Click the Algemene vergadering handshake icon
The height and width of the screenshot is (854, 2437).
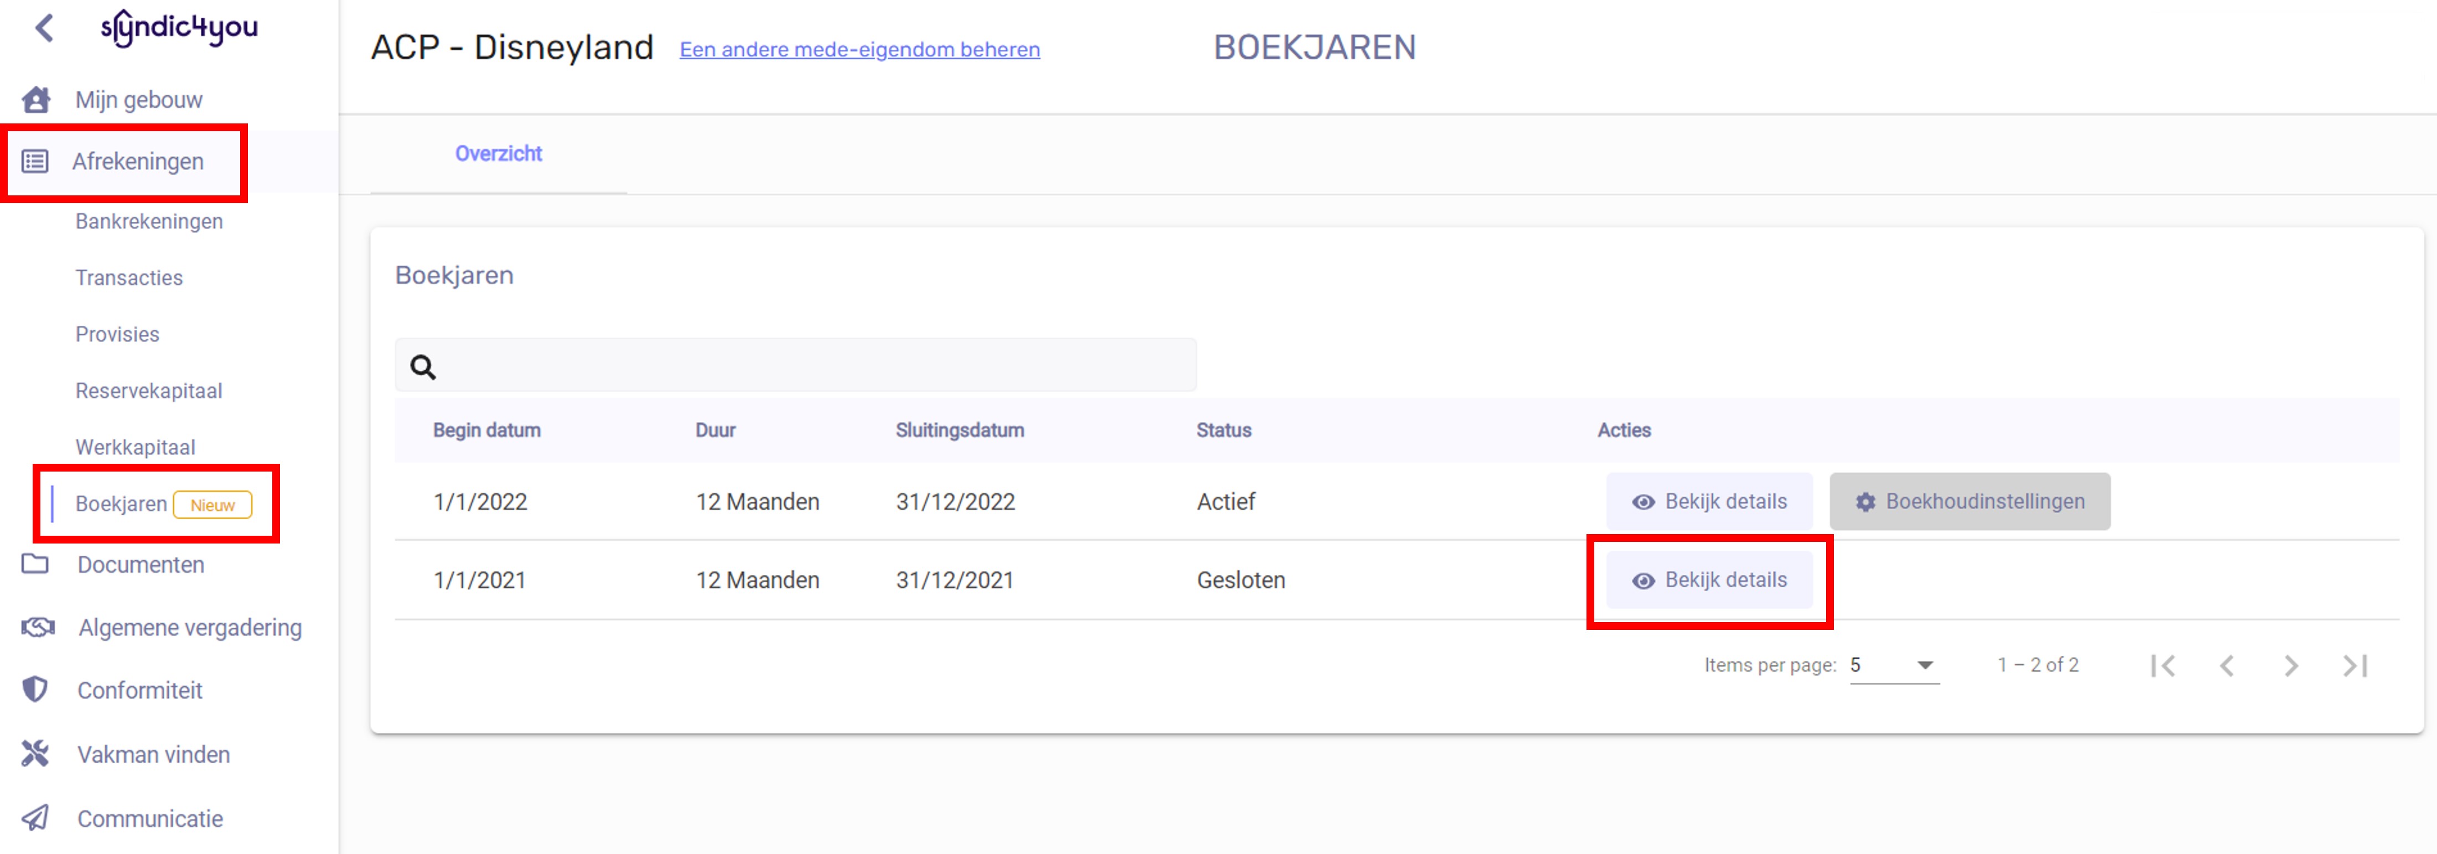(38, 627)
